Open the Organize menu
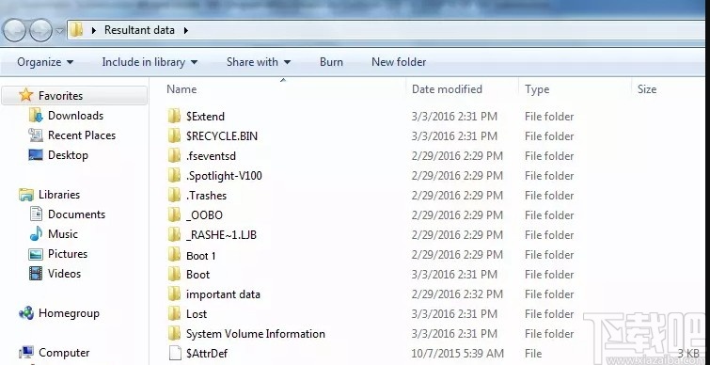Image resolution: width=710 pixels, height=365 pixels. pos(45,62)
